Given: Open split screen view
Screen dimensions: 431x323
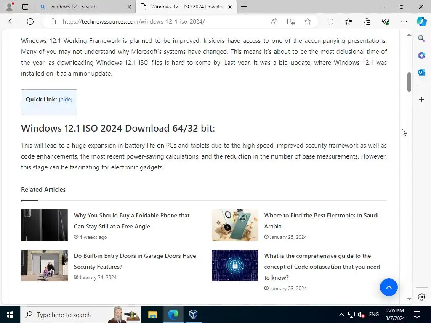Looking at the screenshot, I should tap(330, 21).
